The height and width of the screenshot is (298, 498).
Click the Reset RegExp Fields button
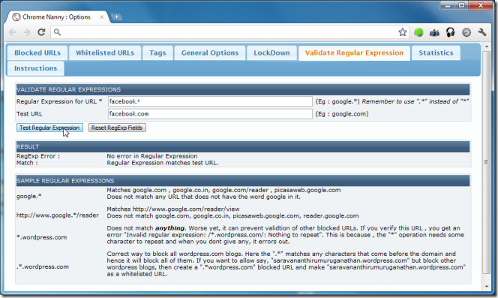[x=117, y=128]
